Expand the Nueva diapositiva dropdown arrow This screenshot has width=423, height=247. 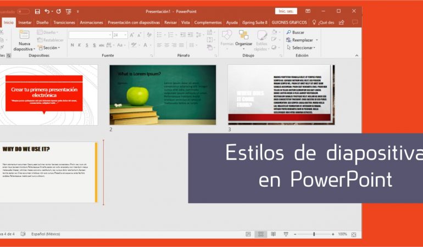(x=34, y=49)
